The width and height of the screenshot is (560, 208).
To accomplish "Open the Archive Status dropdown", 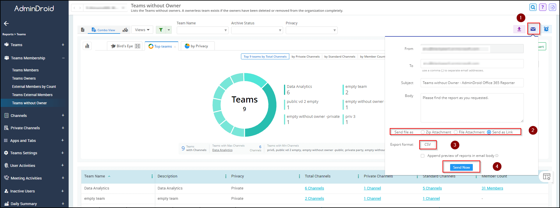I will [x=257, y=30].
